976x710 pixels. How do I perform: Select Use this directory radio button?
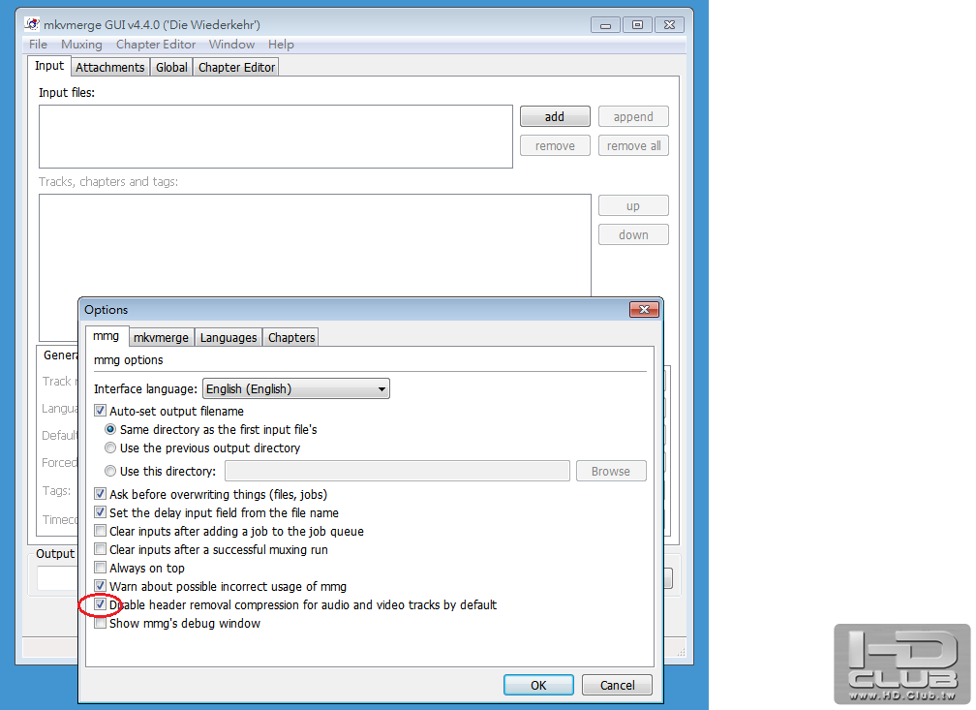[110, 471]
